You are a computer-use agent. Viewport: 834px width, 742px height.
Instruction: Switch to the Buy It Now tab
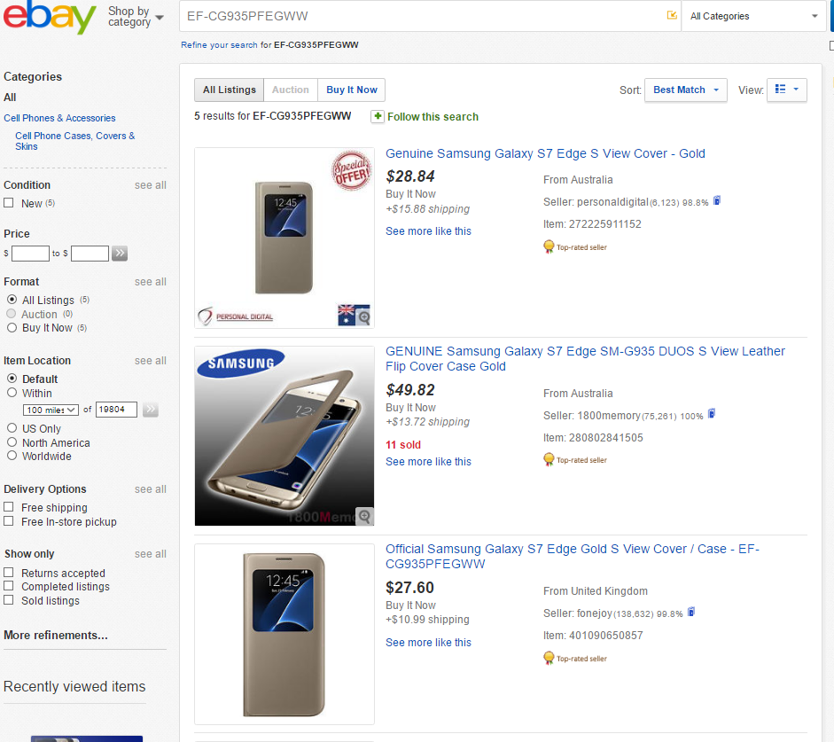351,90
